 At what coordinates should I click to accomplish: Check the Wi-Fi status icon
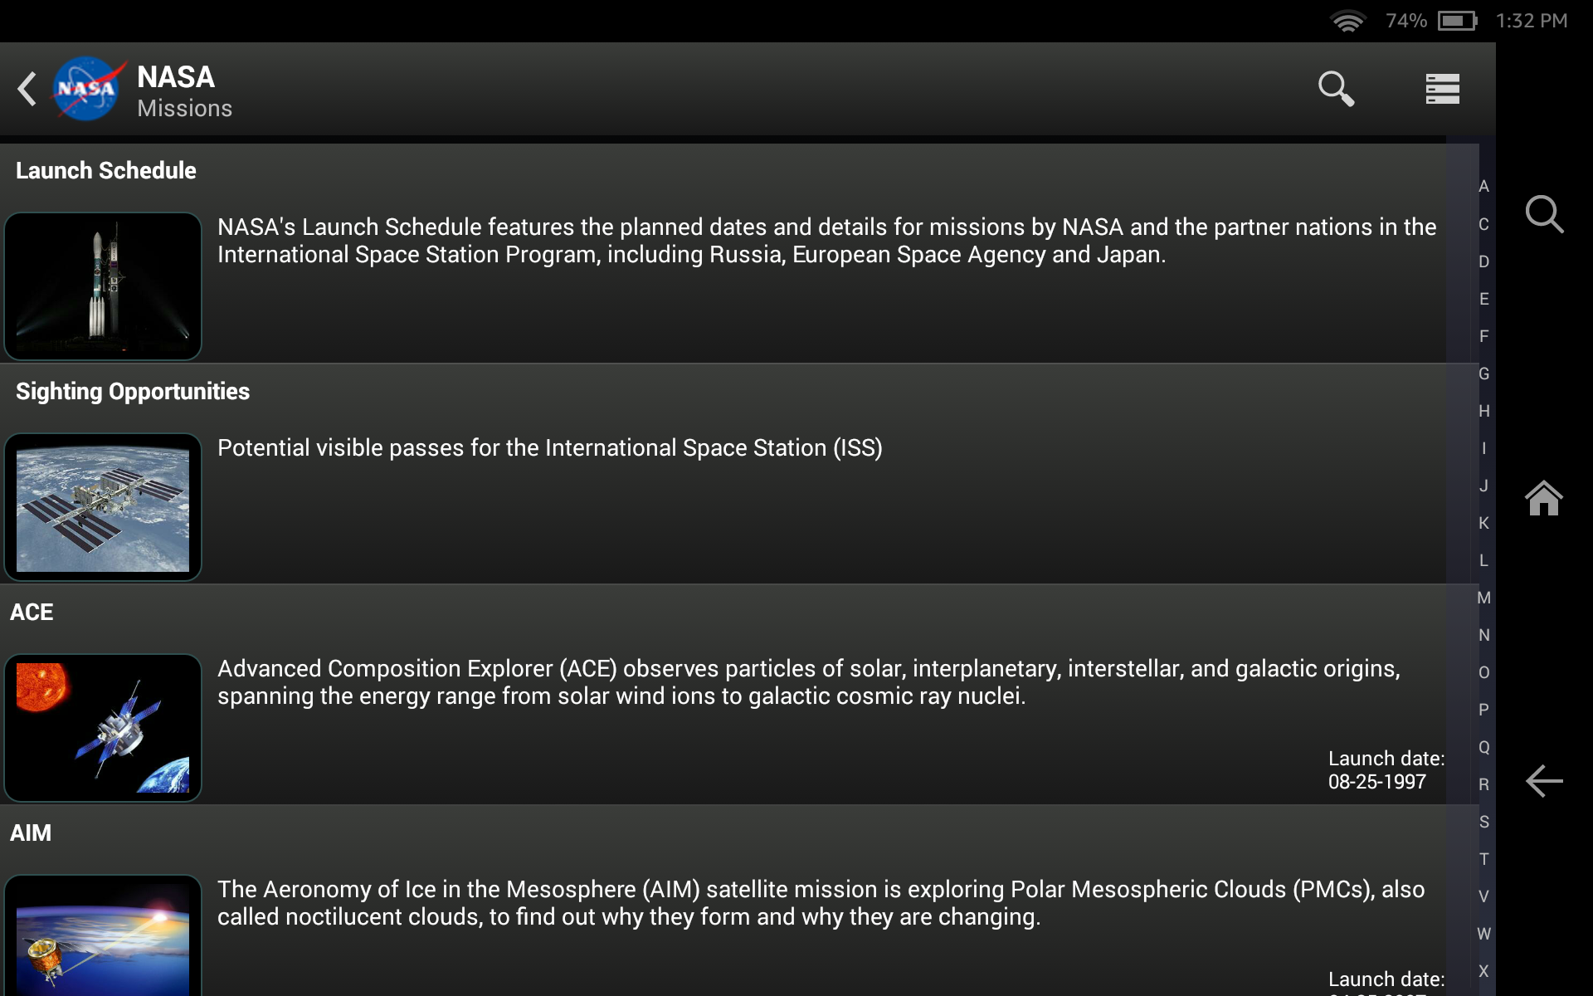(x=1348, y=21)
